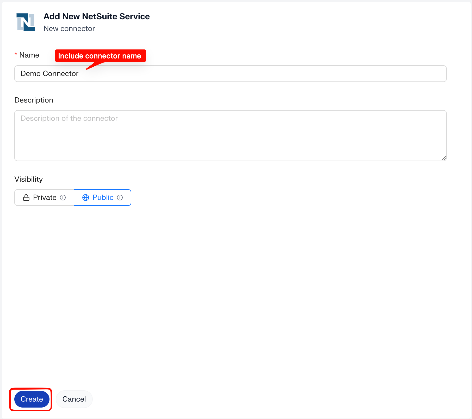Click the info icon next to Public

tap(120, 198)
